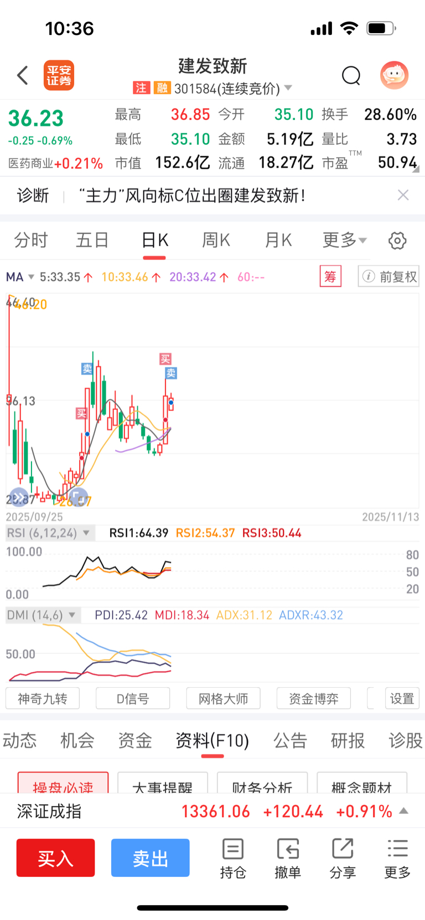Tap the rightmost blue 卖 signal marker

point(171,373)
